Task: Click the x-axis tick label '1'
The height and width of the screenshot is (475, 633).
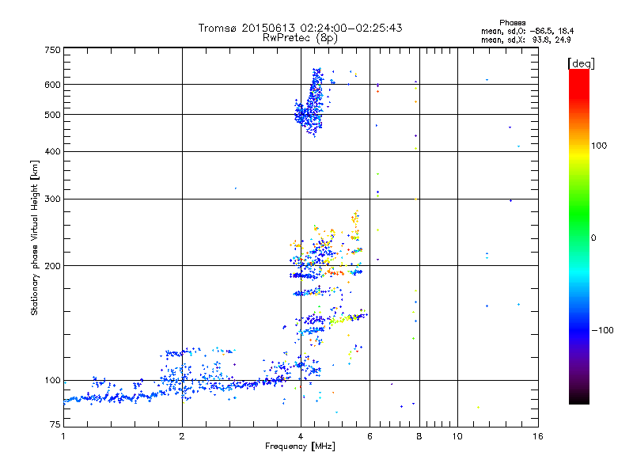Action: click(63, 436)
